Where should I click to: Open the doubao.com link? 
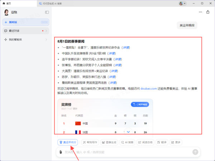(x=149, y=89)
